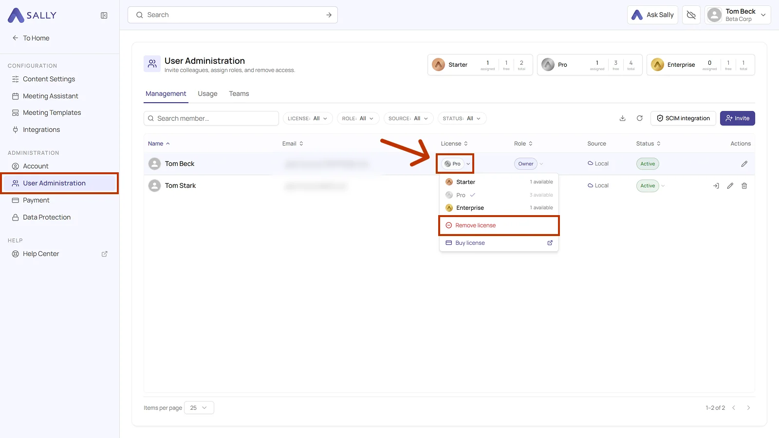The width and height of the screenshot is (779, 438).
Task: Click Tom Beck Active status badge
Action: (x=648, y=164)
